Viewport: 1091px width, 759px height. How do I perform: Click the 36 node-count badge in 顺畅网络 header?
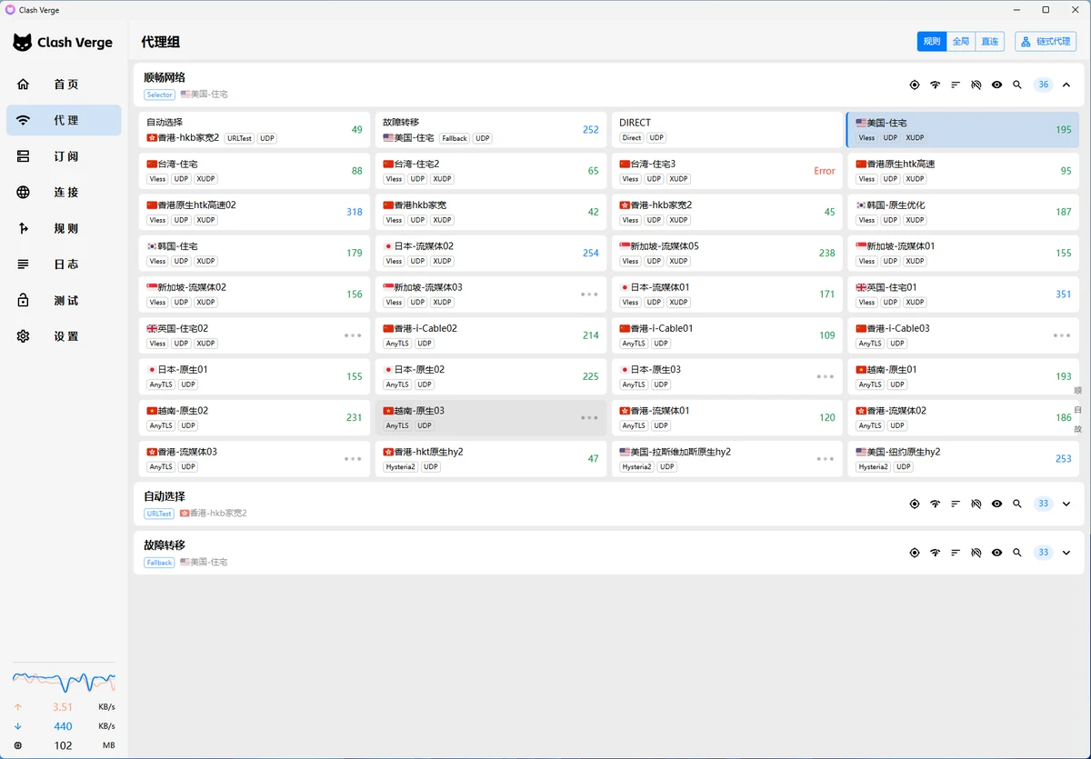click(x=1043, y=85)
